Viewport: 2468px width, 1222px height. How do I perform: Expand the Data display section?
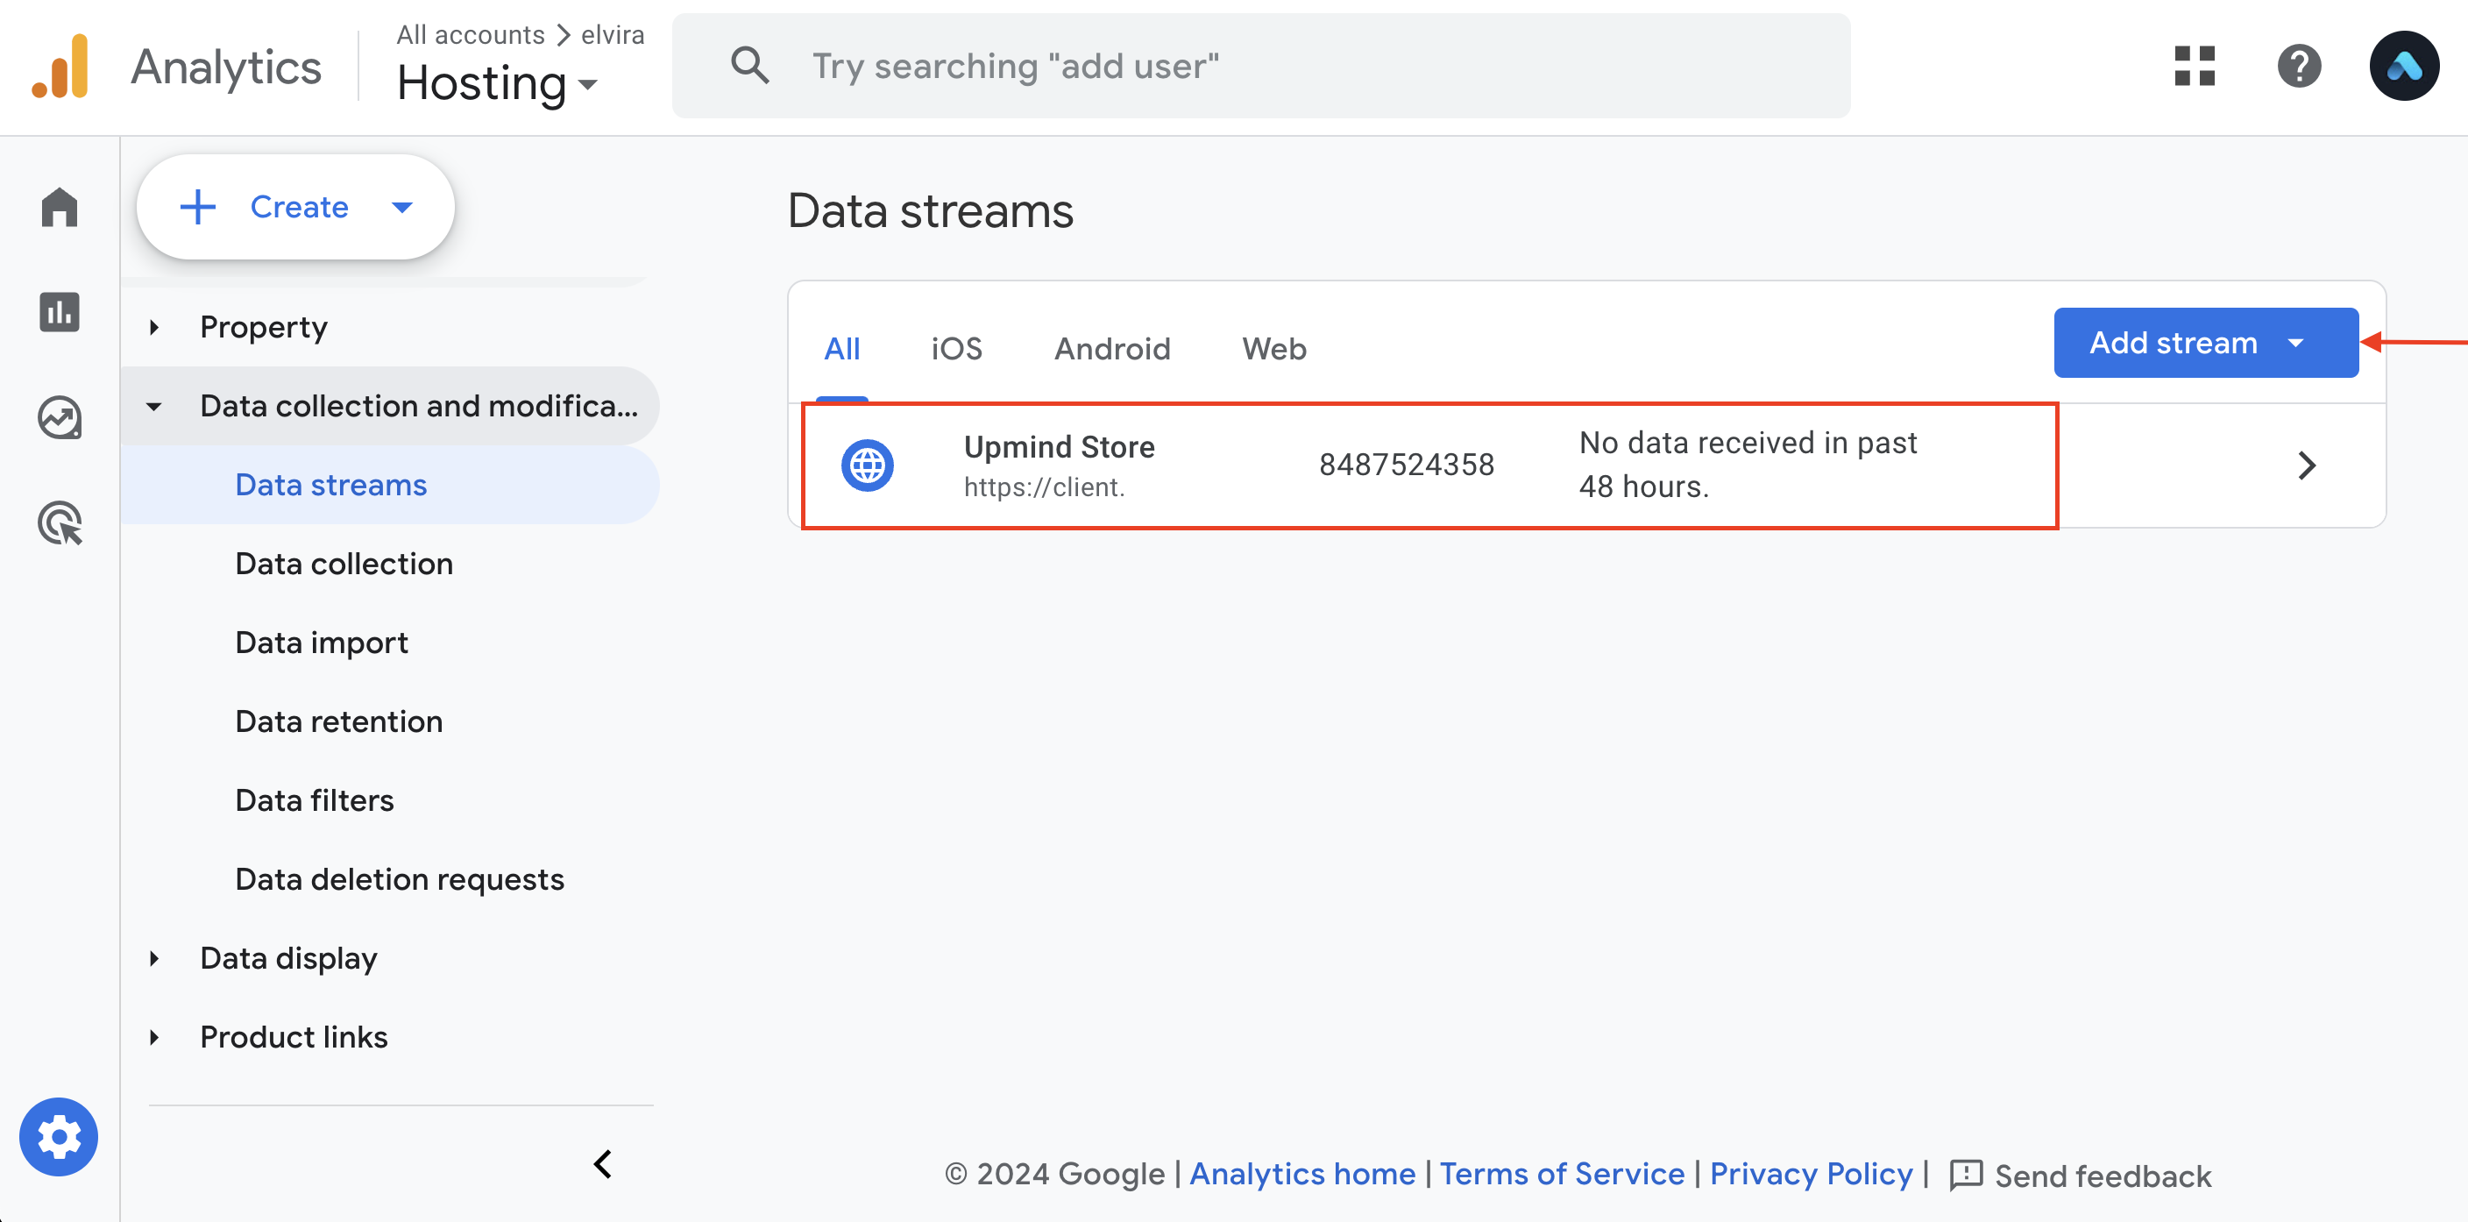(154, 958)
